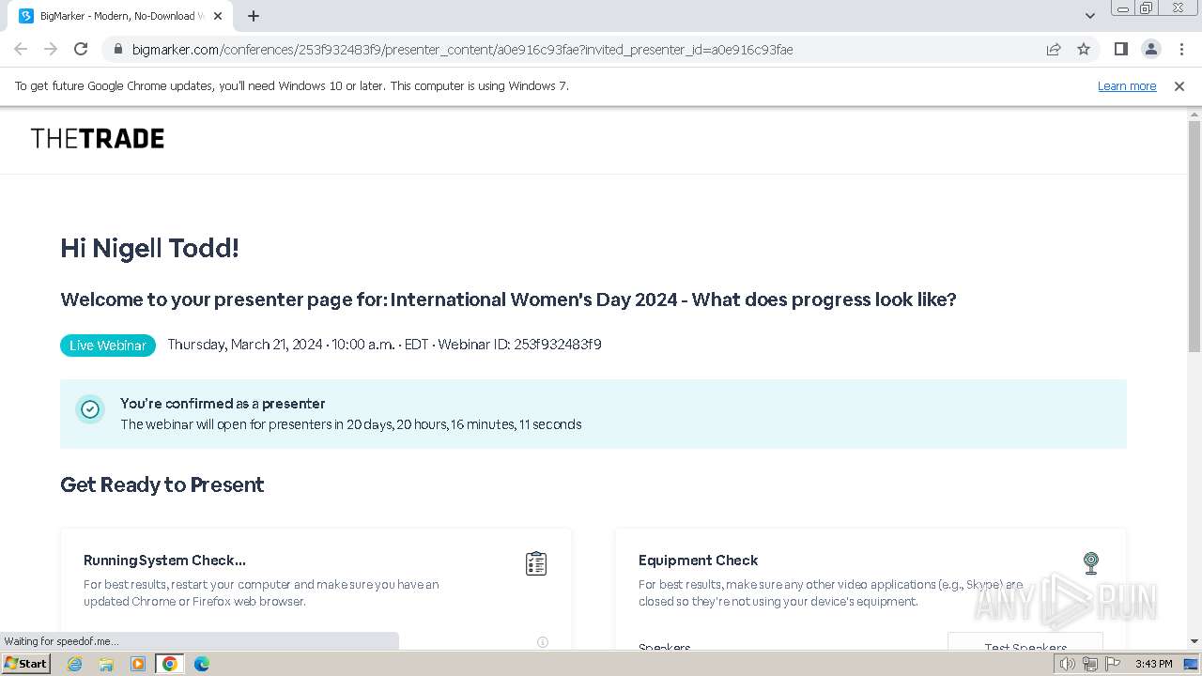Open the tab search dropdown
1202x676 pixels.
[1090, 16]
